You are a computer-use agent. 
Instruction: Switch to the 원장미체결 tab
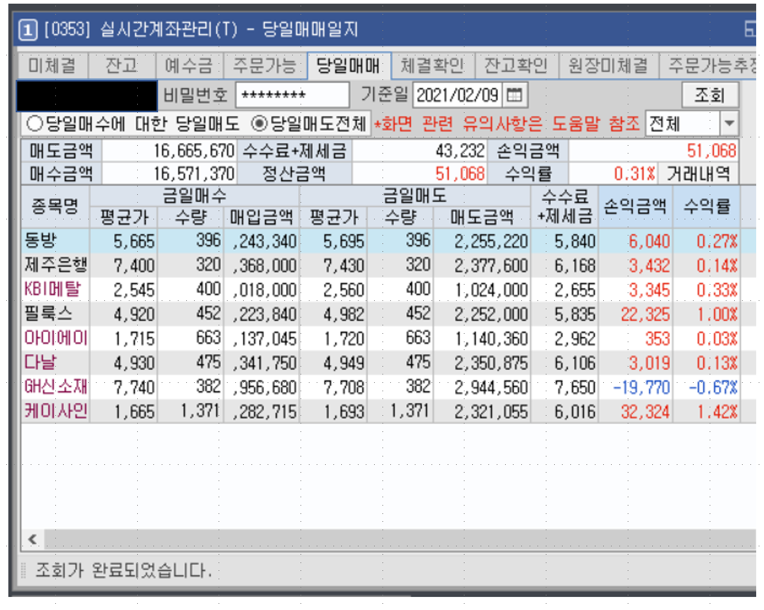[x=608, y=66]
